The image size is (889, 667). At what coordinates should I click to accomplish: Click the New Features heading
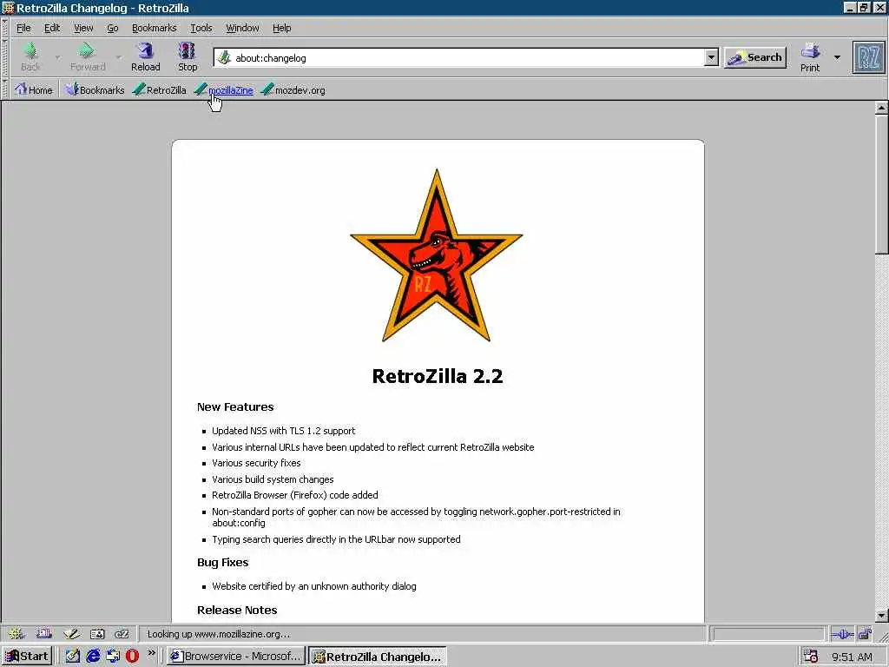235,406
